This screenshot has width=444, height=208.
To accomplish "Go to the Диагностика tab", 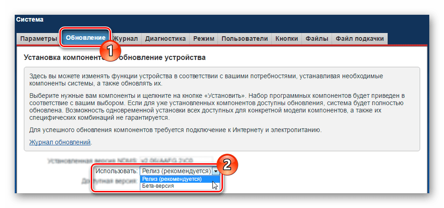I will click(x=165, y=39).
